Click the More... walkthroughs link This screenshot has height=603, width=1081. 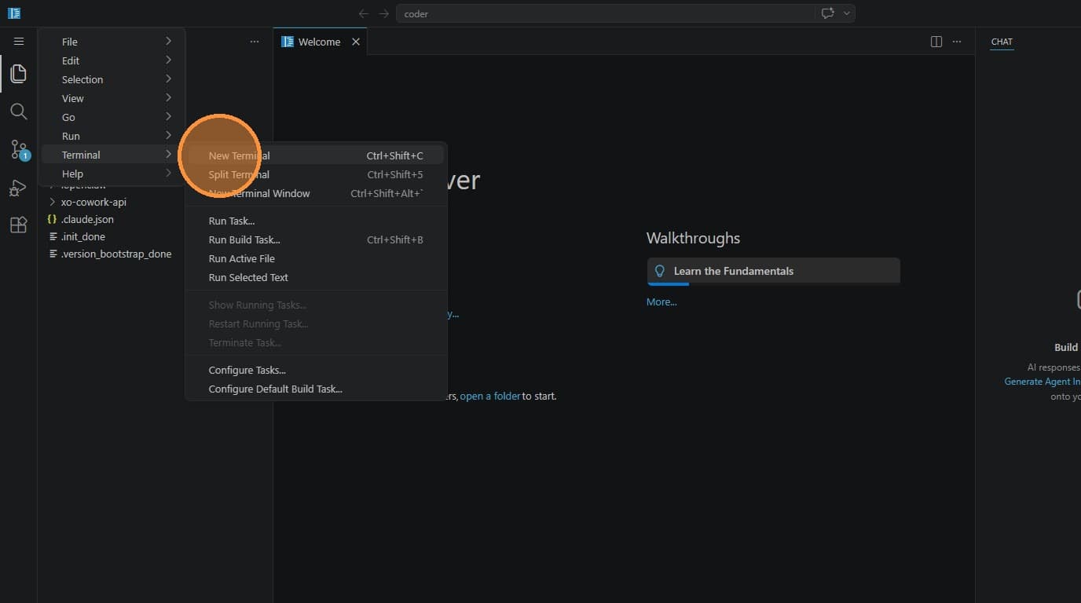click(661, 301)
